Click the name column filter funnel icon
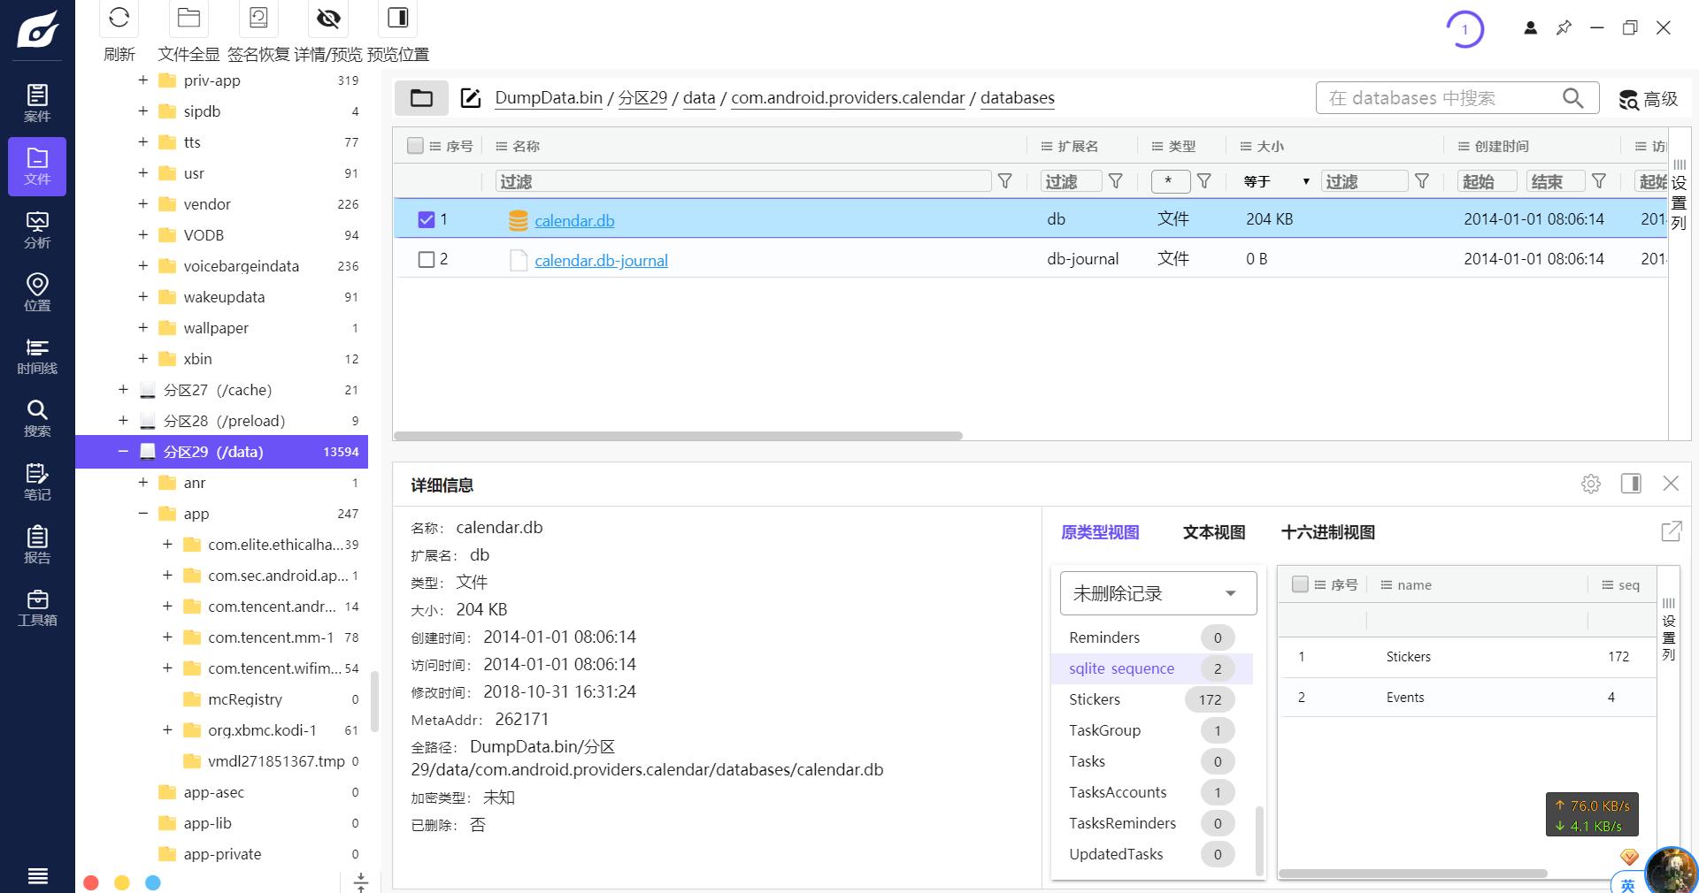Viewport: 1699px width, 893px height. [x=1005, y=181]
